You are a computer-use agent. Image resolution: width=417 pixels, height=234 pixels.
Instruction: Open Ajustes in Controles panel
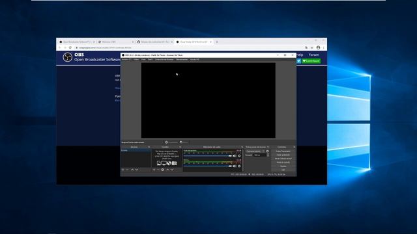pos(283,166)
